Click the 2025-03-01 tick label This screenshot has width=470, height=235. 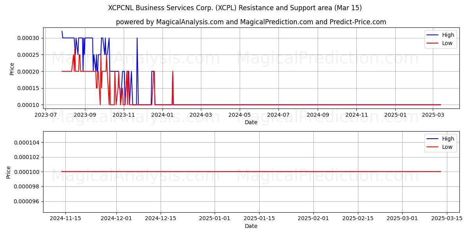402,219
